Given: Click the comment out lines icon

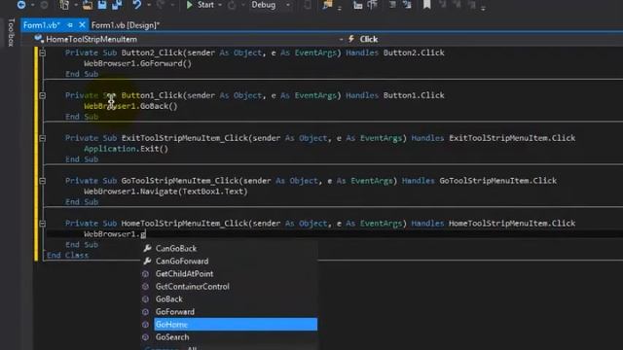Looking at the screenshot, I should [x=392, y=5].
